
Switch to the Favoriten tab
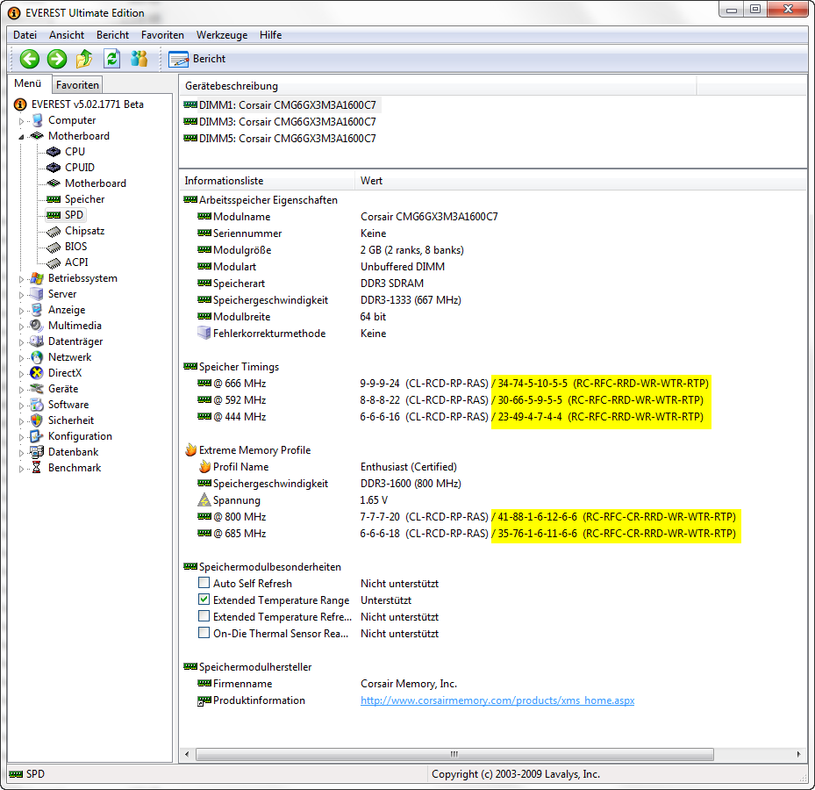(77, 85)
